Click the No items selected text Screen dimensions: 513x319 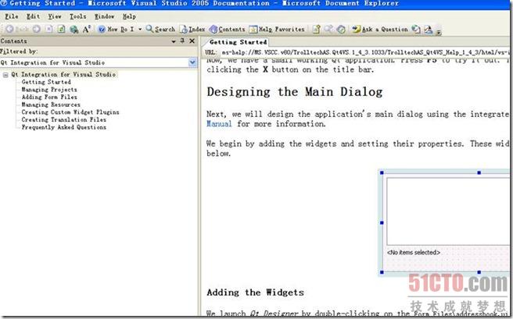tap(414, 252)
